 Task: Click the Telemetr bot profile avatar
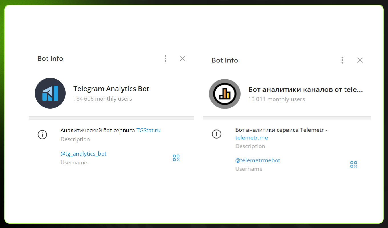pos(225,94)
